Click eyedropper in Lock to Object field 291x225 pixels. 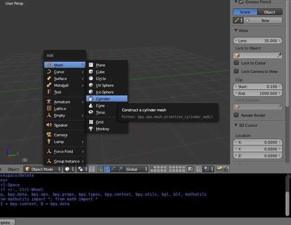click(279, 55)
